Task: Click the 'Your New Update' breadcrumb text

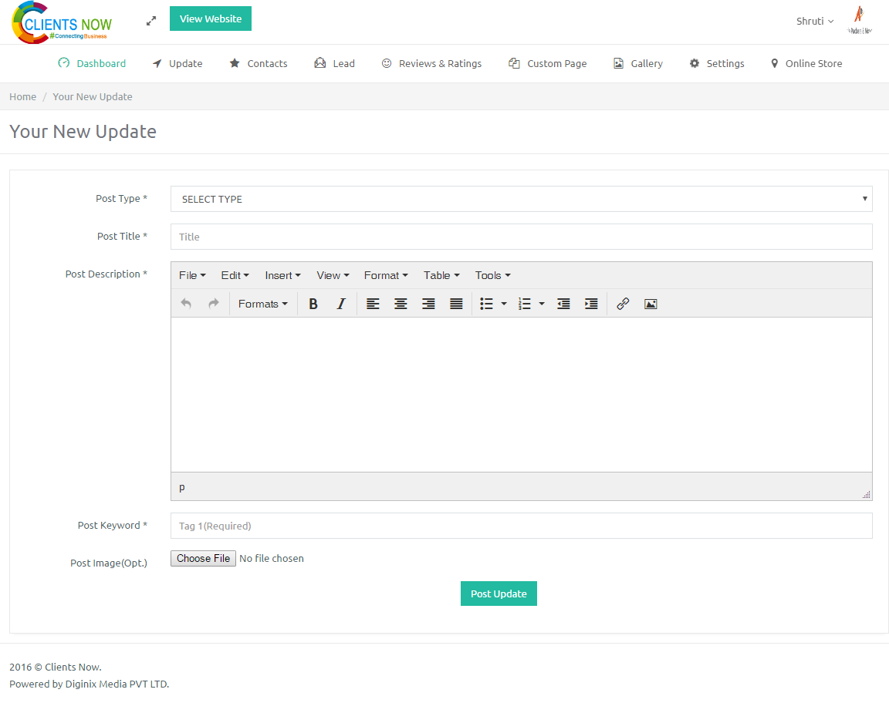Action: 93,96
